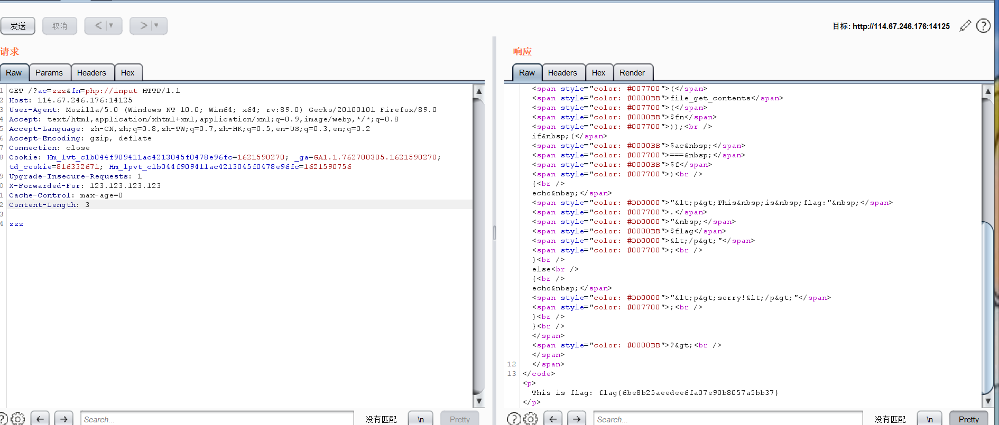The height and width of the screenshot is (425, 999).
Task: Open response pane search help icon
Action: (514, 419)
